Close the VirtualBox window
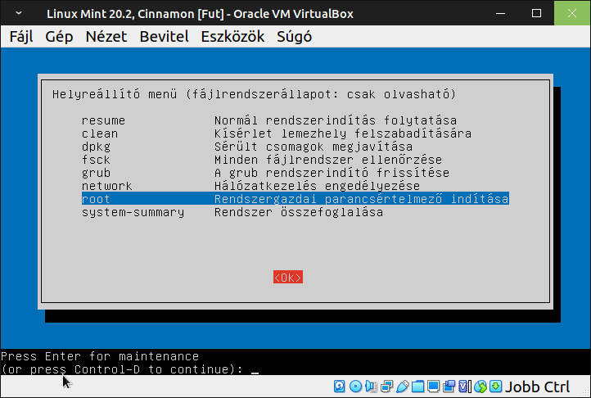 coord(572,13)
